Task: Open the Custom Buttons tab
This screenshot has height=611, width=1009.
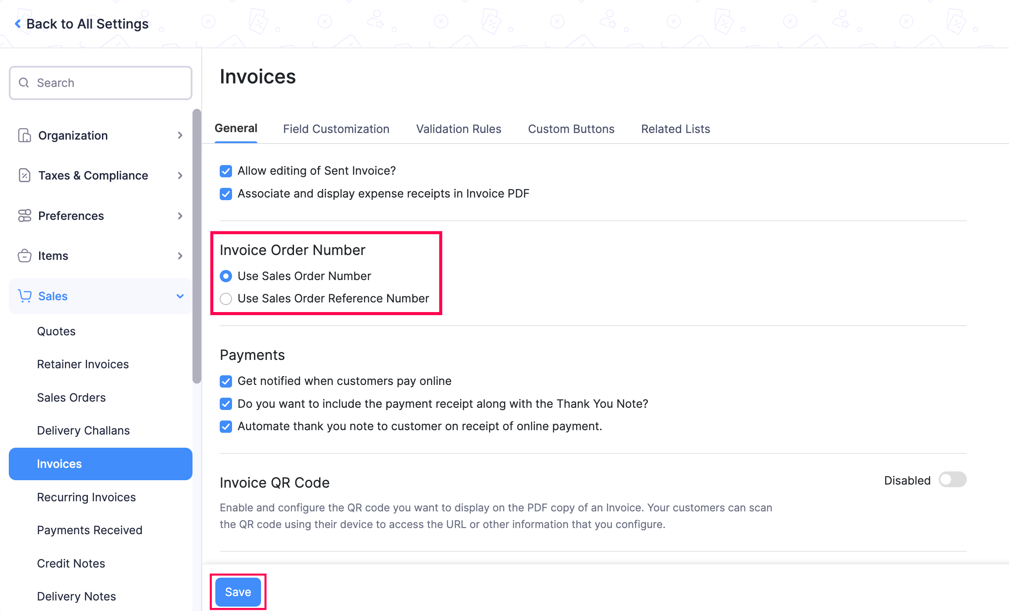Action: (570, 129)
